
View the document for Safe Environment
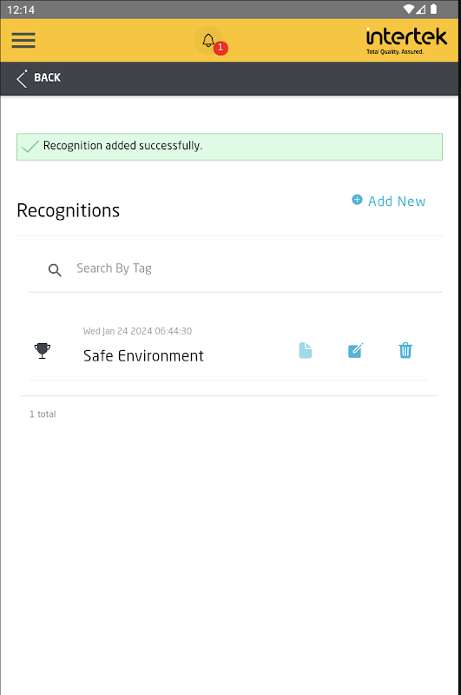click(305, 350)
